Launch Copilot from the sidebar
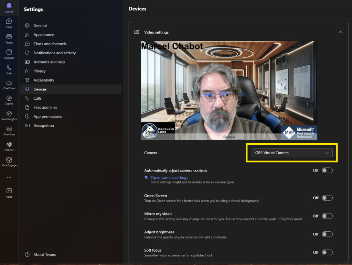 tap(9, 99)
